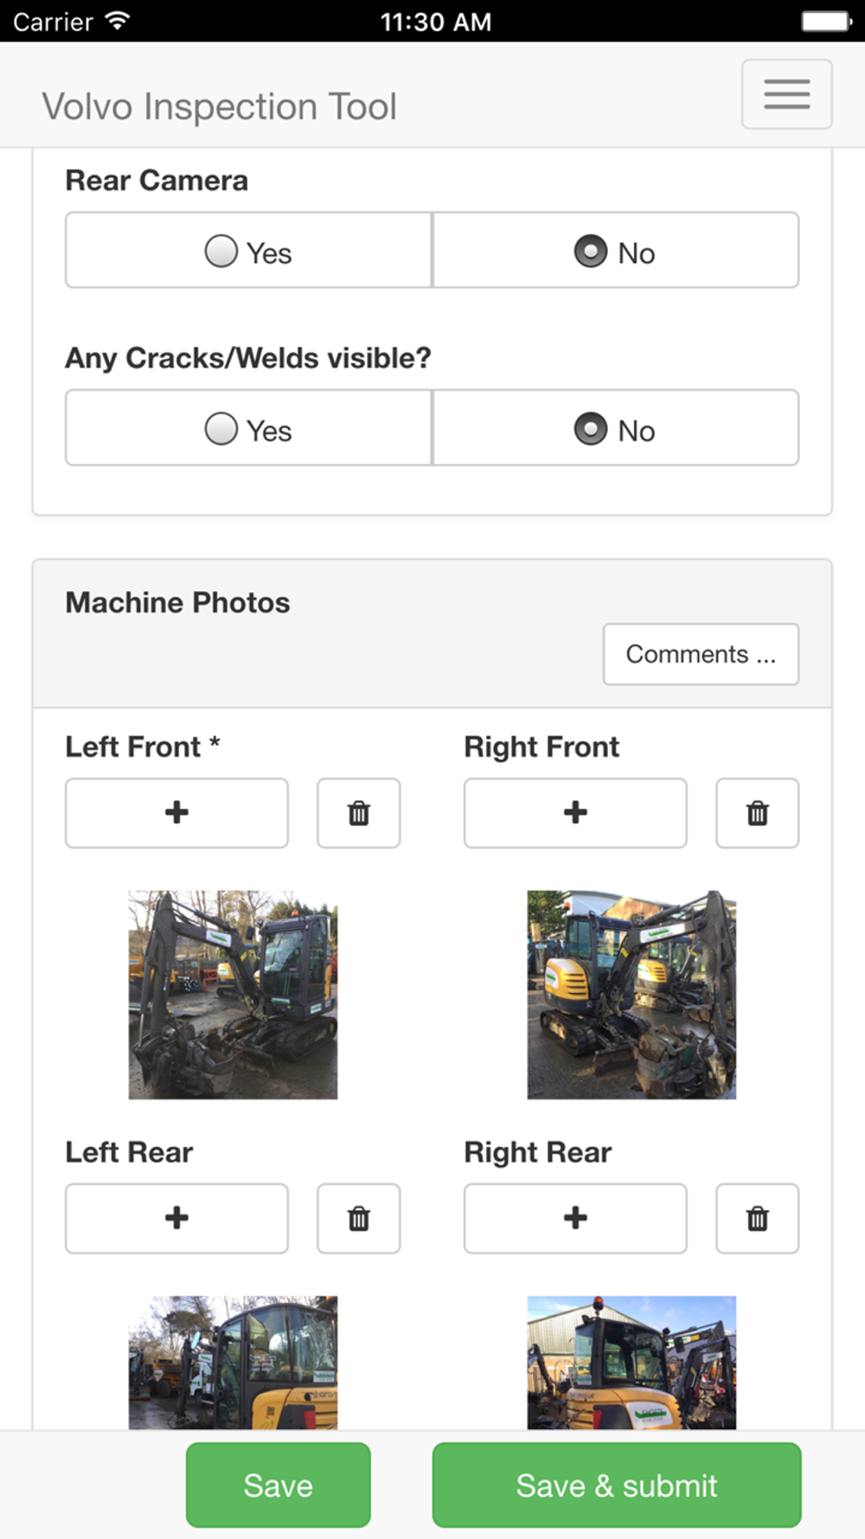Add a Left Rear photo

[x=176, y=1219]
